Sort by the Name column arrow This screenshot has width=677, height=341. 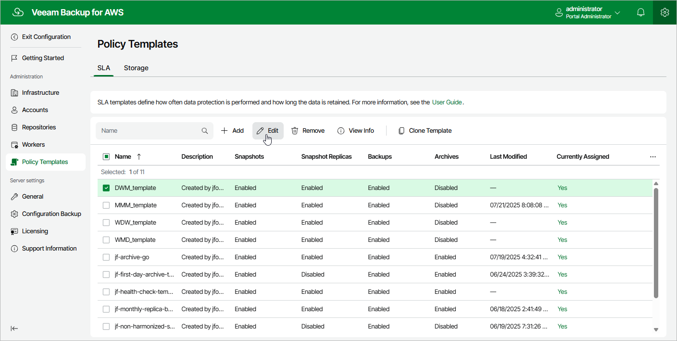pyautogui.click(x=139, y=157)
